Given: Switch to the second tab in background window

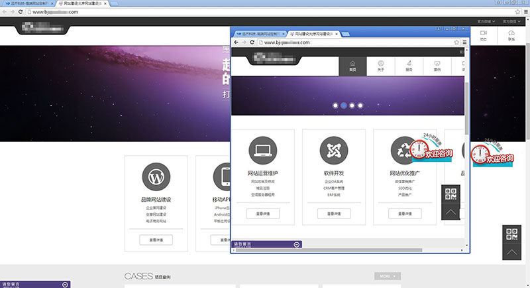Looking at the screenshot, I should pos(82,3).
